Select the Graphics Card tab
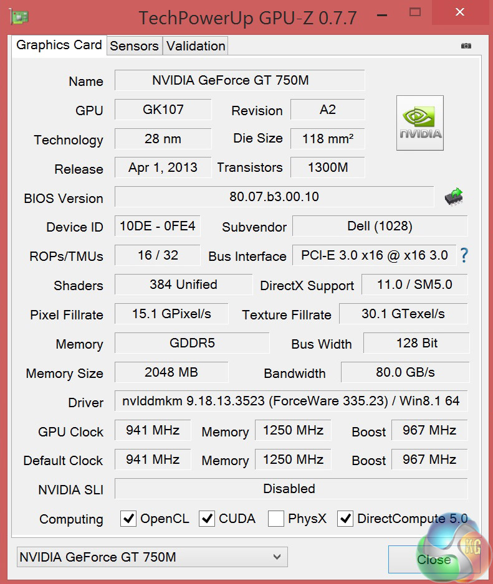This screenshot has width=493, height=584. tap(59, 45)
